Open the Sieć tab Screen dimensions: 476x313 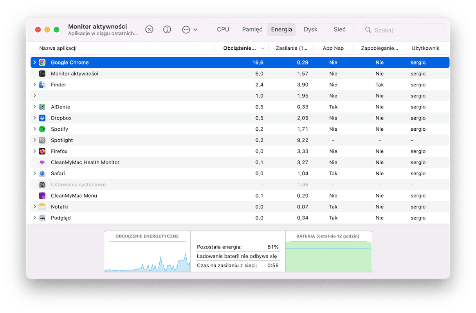pos(340,29)
